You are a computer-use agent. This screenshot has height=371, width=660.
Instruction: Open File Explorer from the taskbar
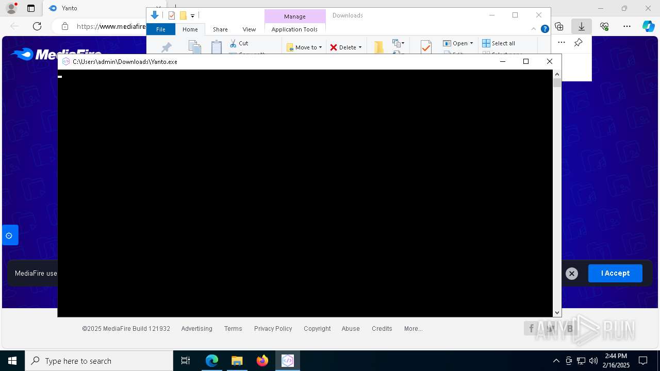(237, 361)
